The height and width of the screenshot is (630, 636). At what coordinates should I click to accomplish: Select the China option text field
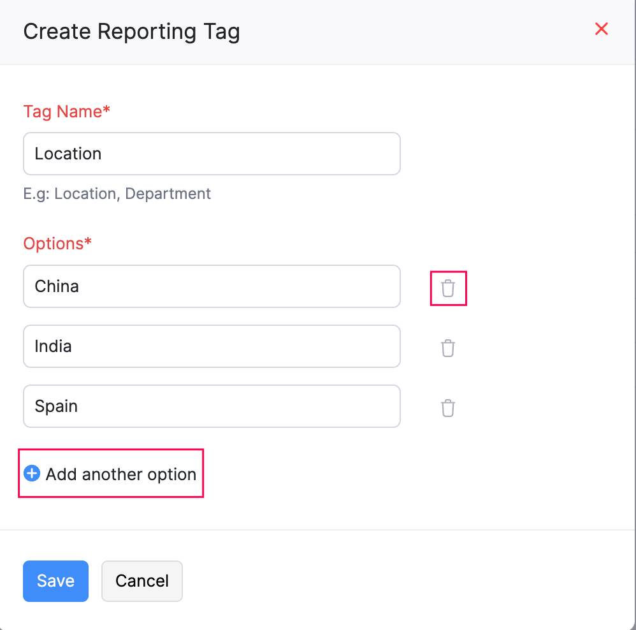click(x=212, y=286)
